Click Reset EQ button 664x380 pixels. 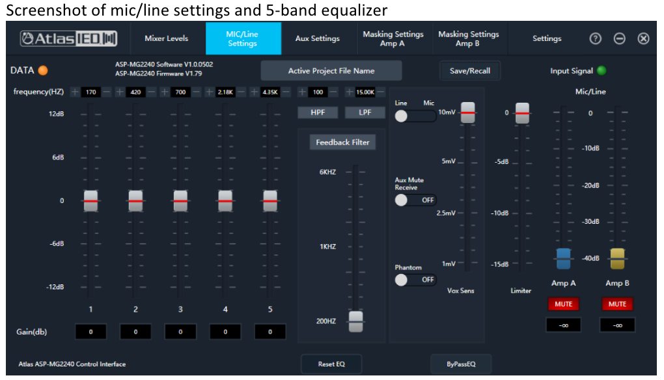point(331,364)
